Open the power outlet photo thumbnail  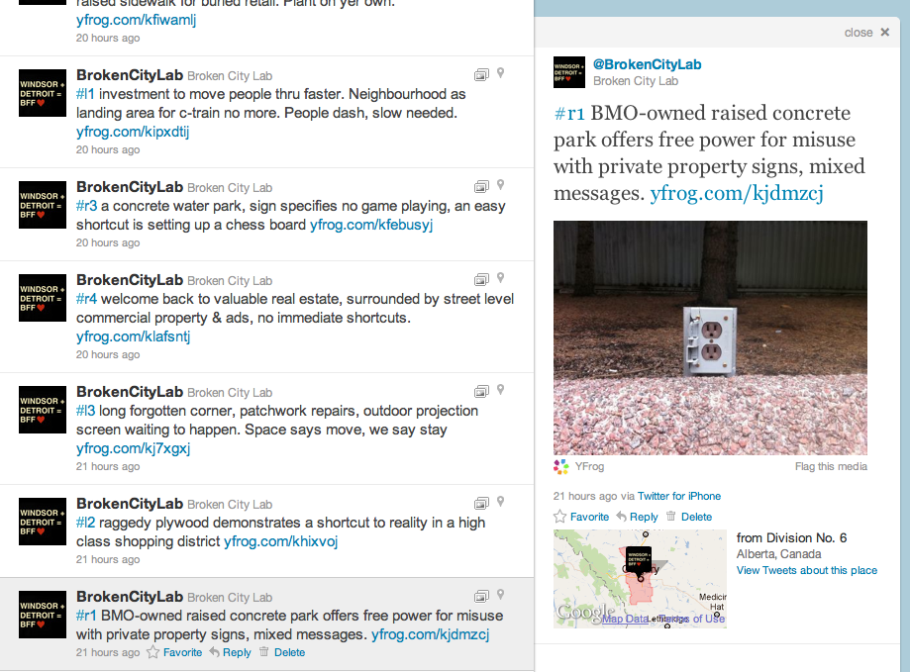710,338
